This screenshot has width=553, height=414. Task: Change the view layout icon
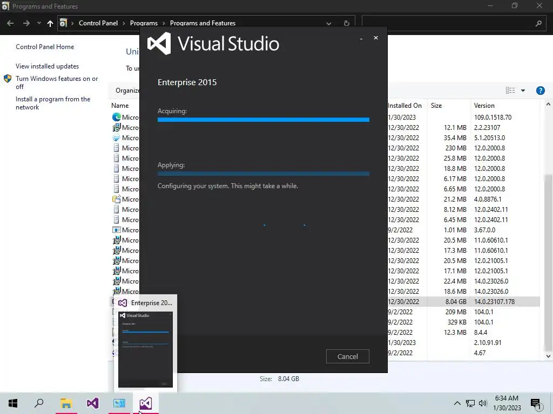(510, 91)
